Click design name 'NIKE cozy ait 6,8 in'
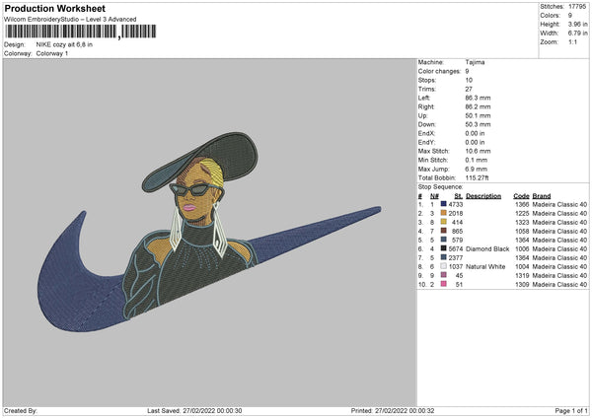Image resolution: width=592 pixels, height=418 pixels. point(64,44)
